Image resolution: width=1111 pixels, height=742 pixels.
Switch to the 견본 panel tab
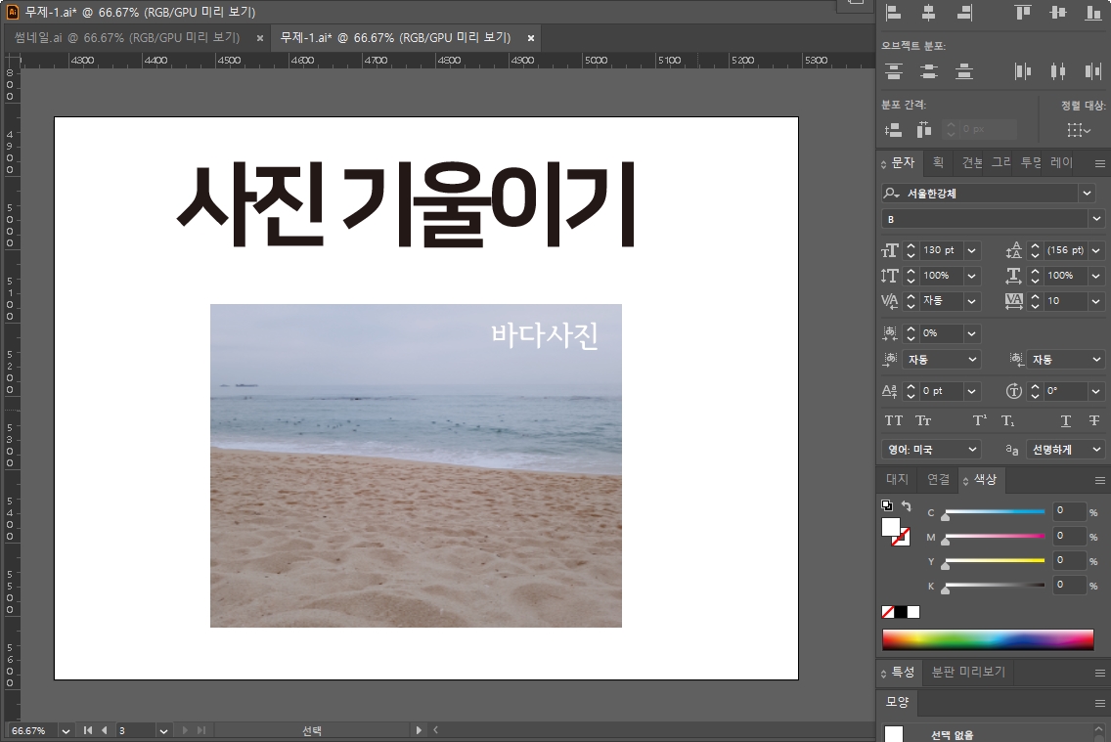(x=971, y=163)
